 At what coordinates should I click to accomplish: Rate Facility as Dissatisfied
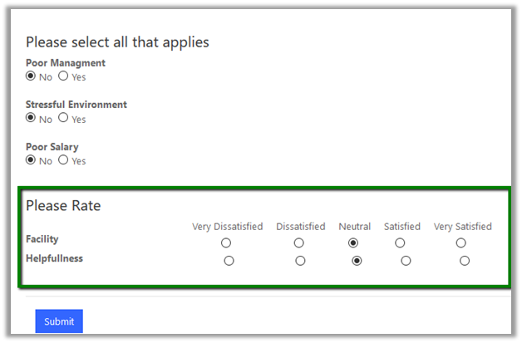coord(299,243)
